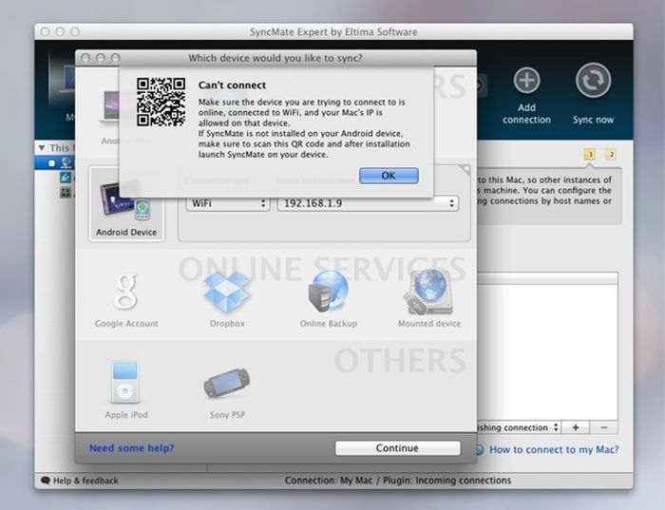Click the minus button under the connections list
The image size is (665, 510).
[603, 427]
